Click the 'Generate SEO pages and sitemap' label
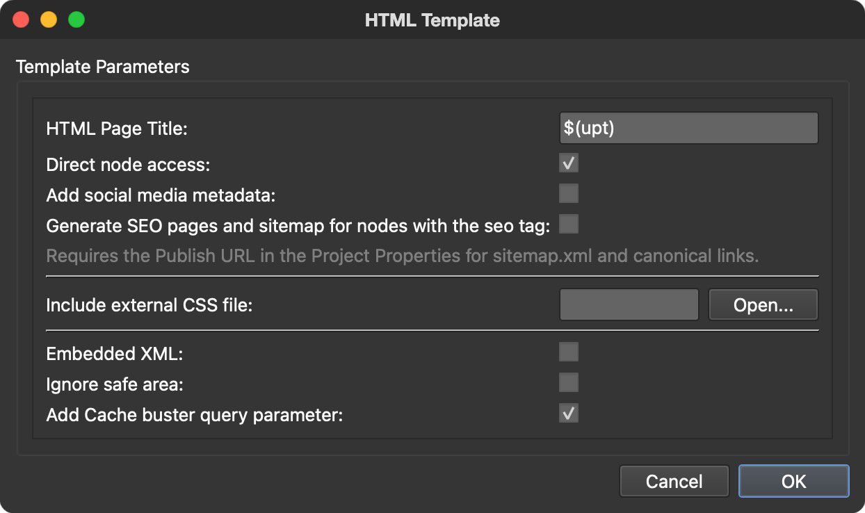The height and width of the screenshot is (513, 865). click(298, 226)
